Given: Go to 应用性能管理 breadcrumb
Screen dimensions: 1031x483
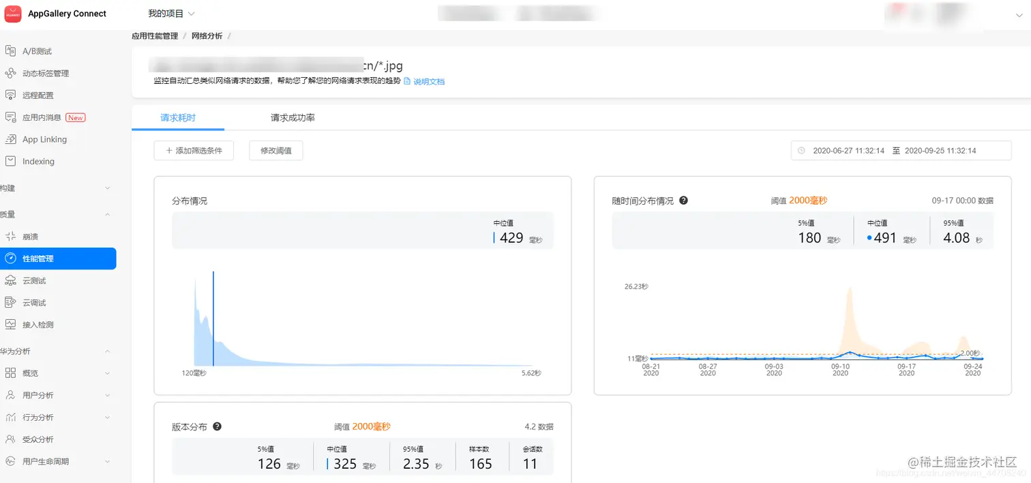Looking at the screenshot, I should click(x=155, y=35).
